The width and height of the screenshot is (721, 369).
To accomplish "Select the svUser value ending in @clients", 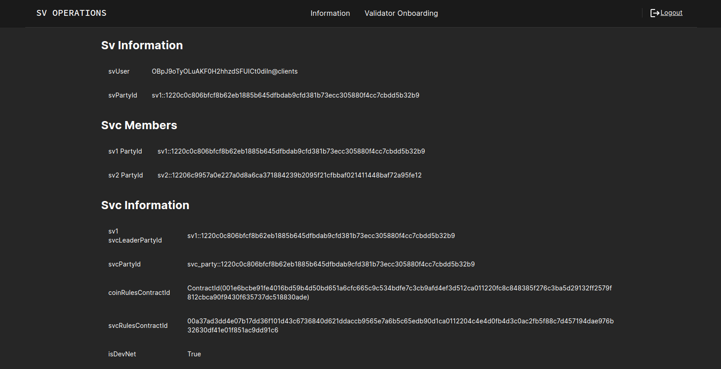I will click(224, 71).
